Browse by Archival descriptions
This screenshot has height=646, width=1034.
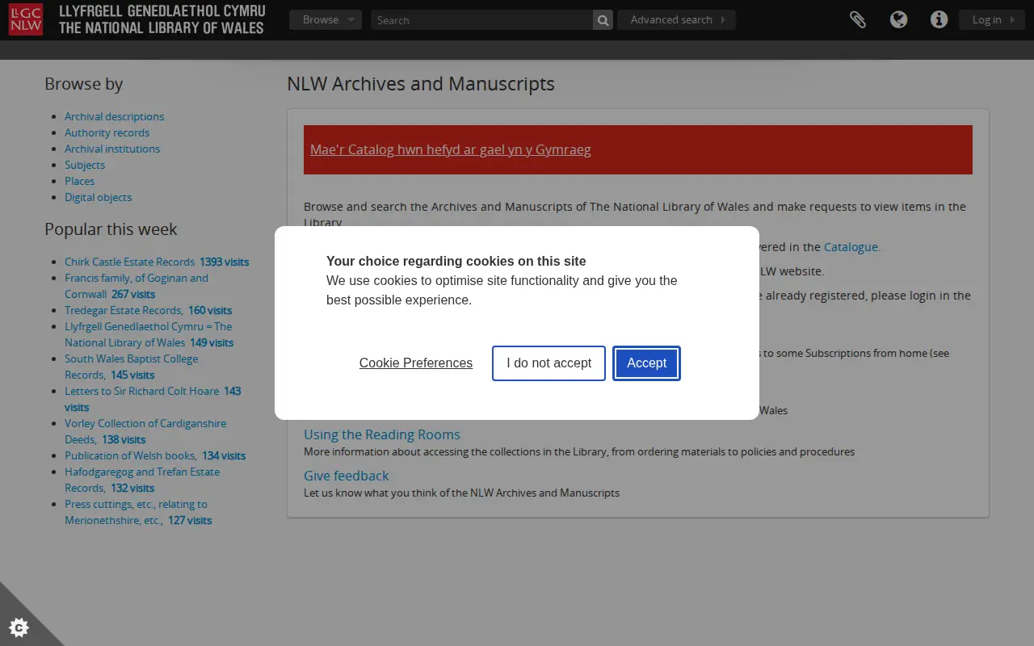114,116
